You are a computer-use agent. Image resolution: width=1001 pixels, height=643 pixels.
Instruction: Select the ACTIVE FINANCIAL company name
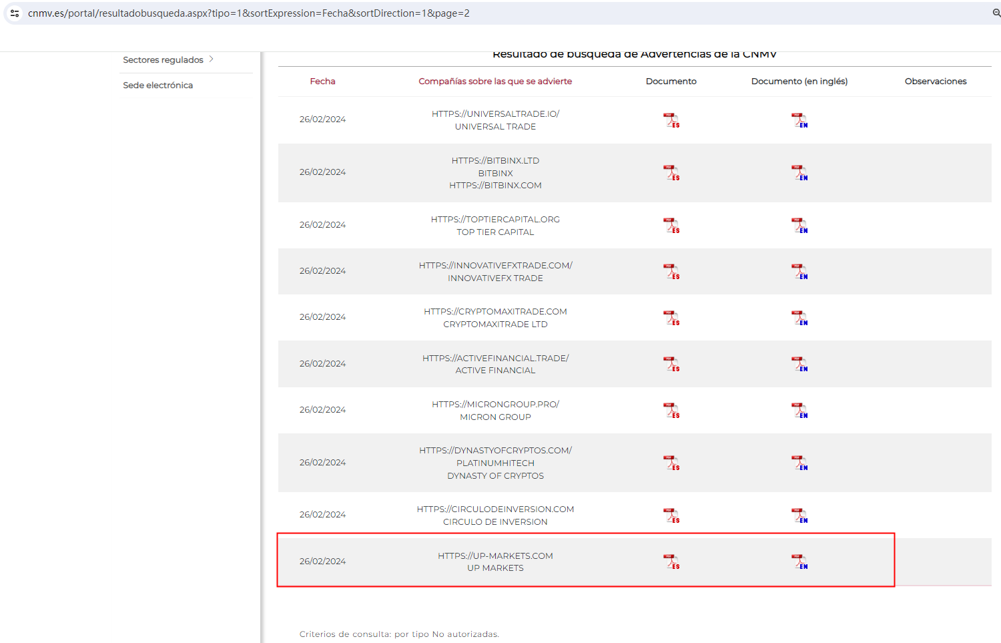coord(495,371)
